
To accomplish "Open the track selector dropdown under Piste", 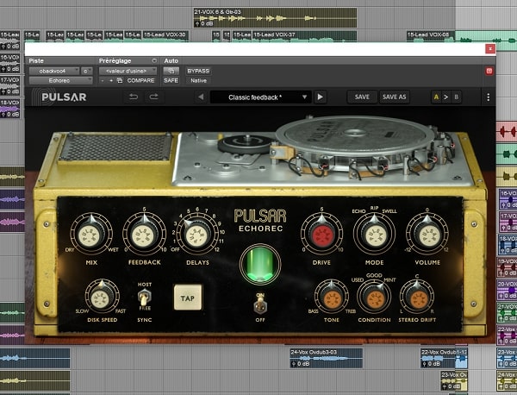I will coord(53,71).
